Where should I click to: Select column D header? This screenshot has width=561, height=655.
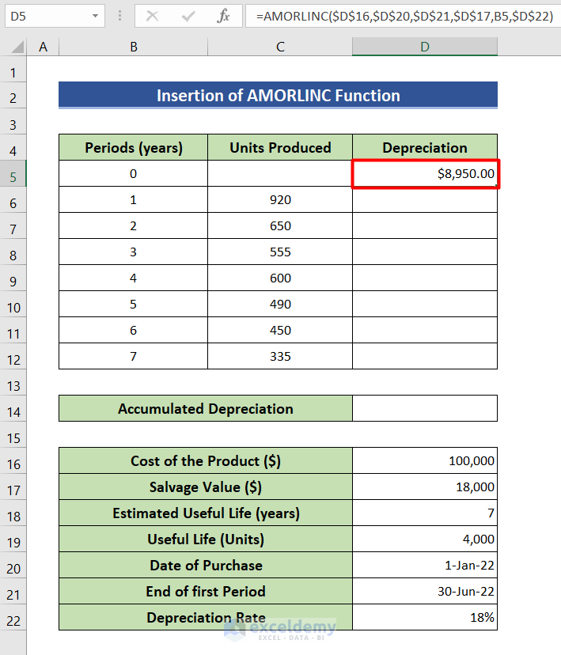[425, 47]
